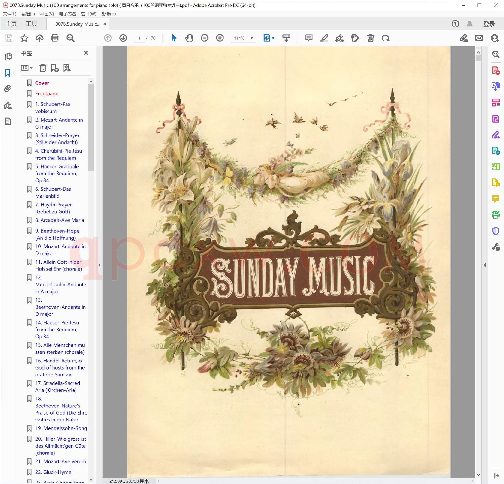The image size is (504, 484).
Task: Click the 登录 sign-in button
Action: click(489, 24)
